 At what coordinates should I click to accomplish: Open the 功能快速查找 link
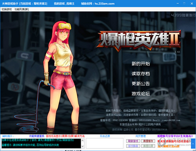37,136
